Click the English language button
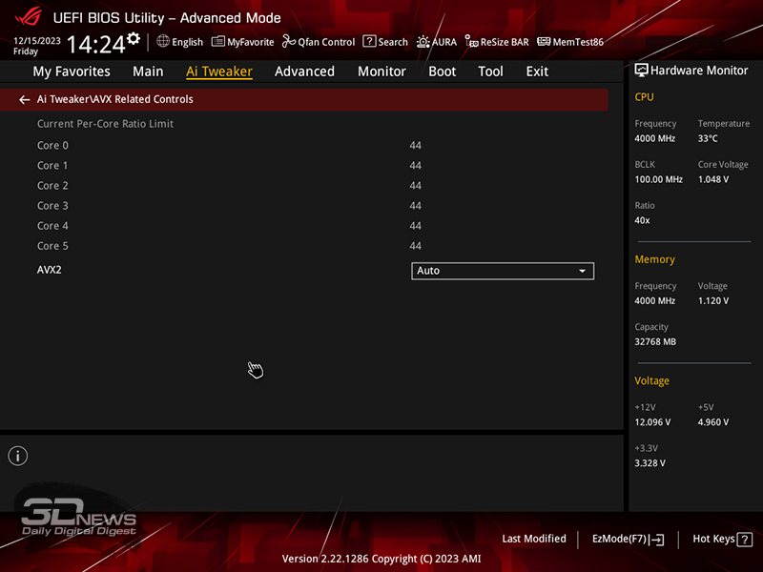This screenshot has width=763, height=572. (180, 42)
